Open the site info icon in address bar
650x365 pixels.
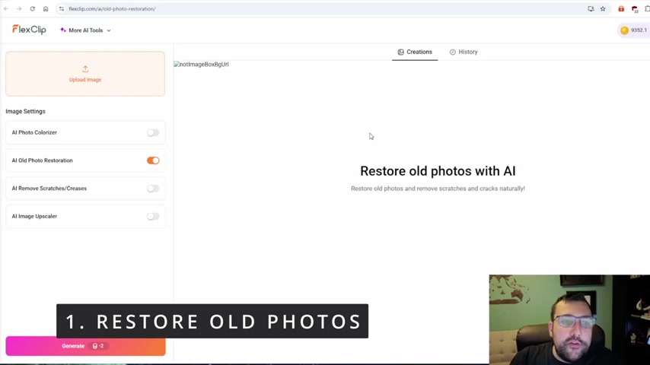(x=62, y=9)
